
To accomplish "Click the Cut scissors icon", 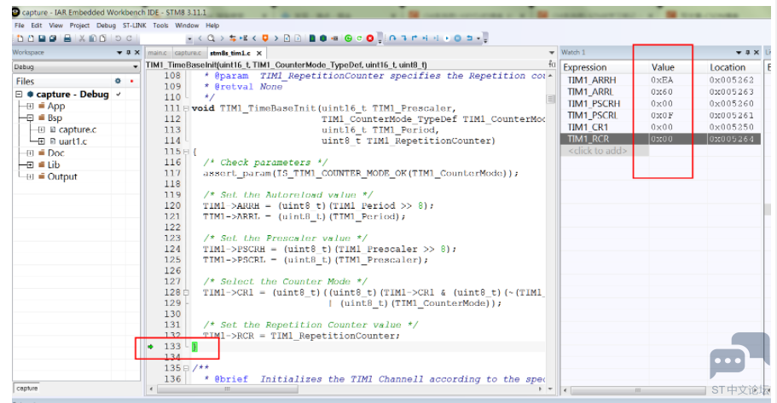I will 82,38.
